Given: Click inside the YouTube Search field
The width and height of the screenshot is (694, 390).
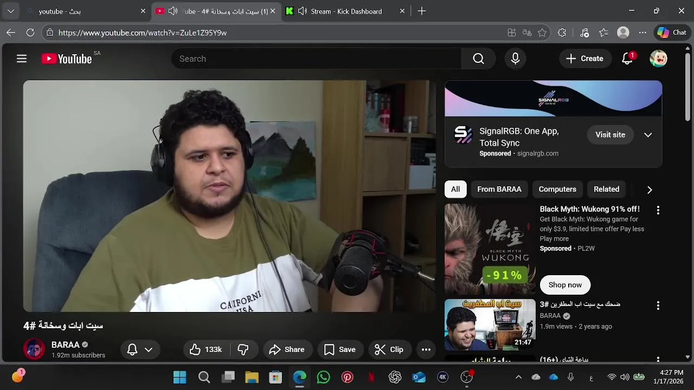Looking at the screenshot, I should click(316, 58).
